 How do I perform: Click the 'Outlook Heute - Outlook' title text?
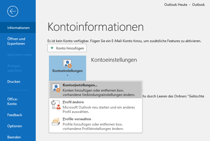pos(185,5)
